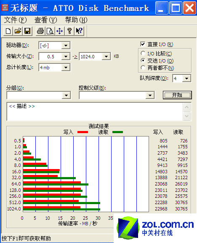The image size is (197, 243).
Task: Activate context help pointer icon
Action: (79, 31)
